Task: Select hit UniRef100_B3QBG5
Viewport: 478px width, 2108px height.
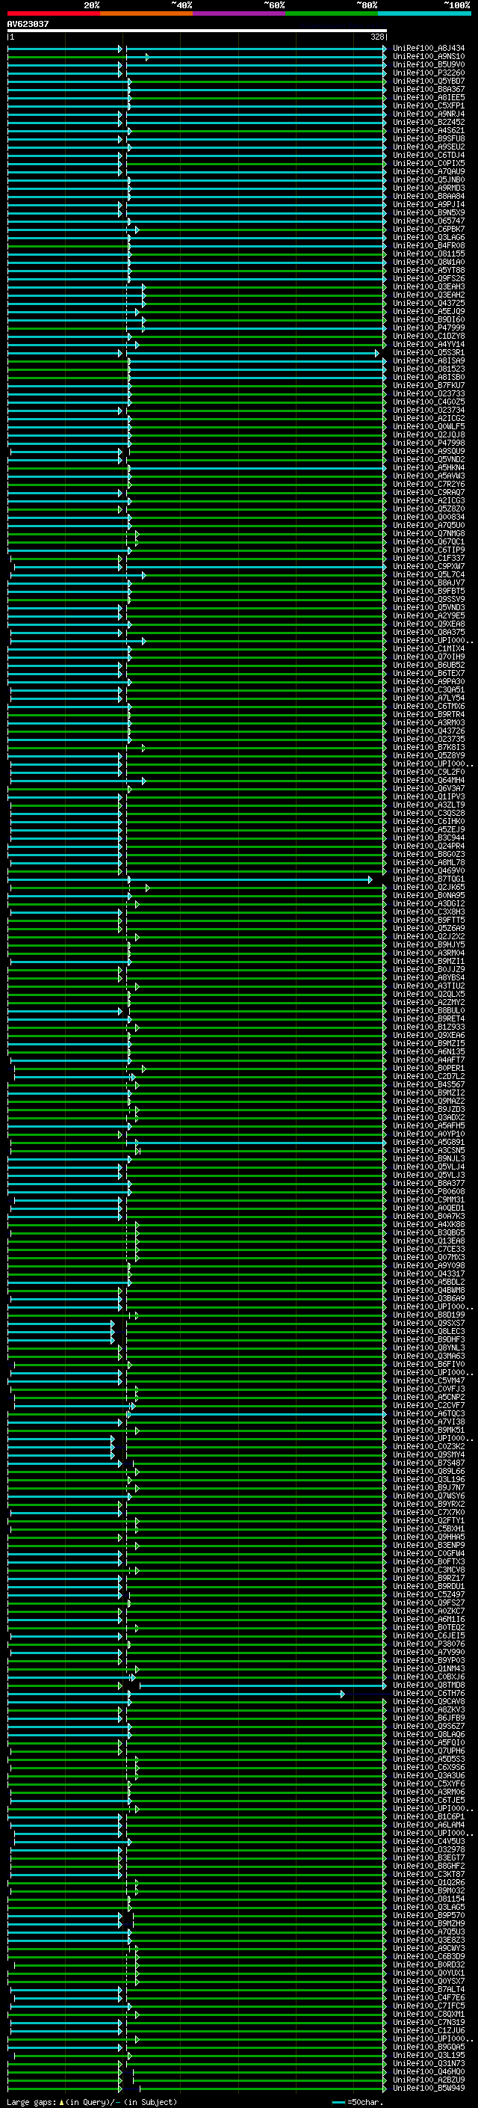Action: click(x=429, y=1233)
